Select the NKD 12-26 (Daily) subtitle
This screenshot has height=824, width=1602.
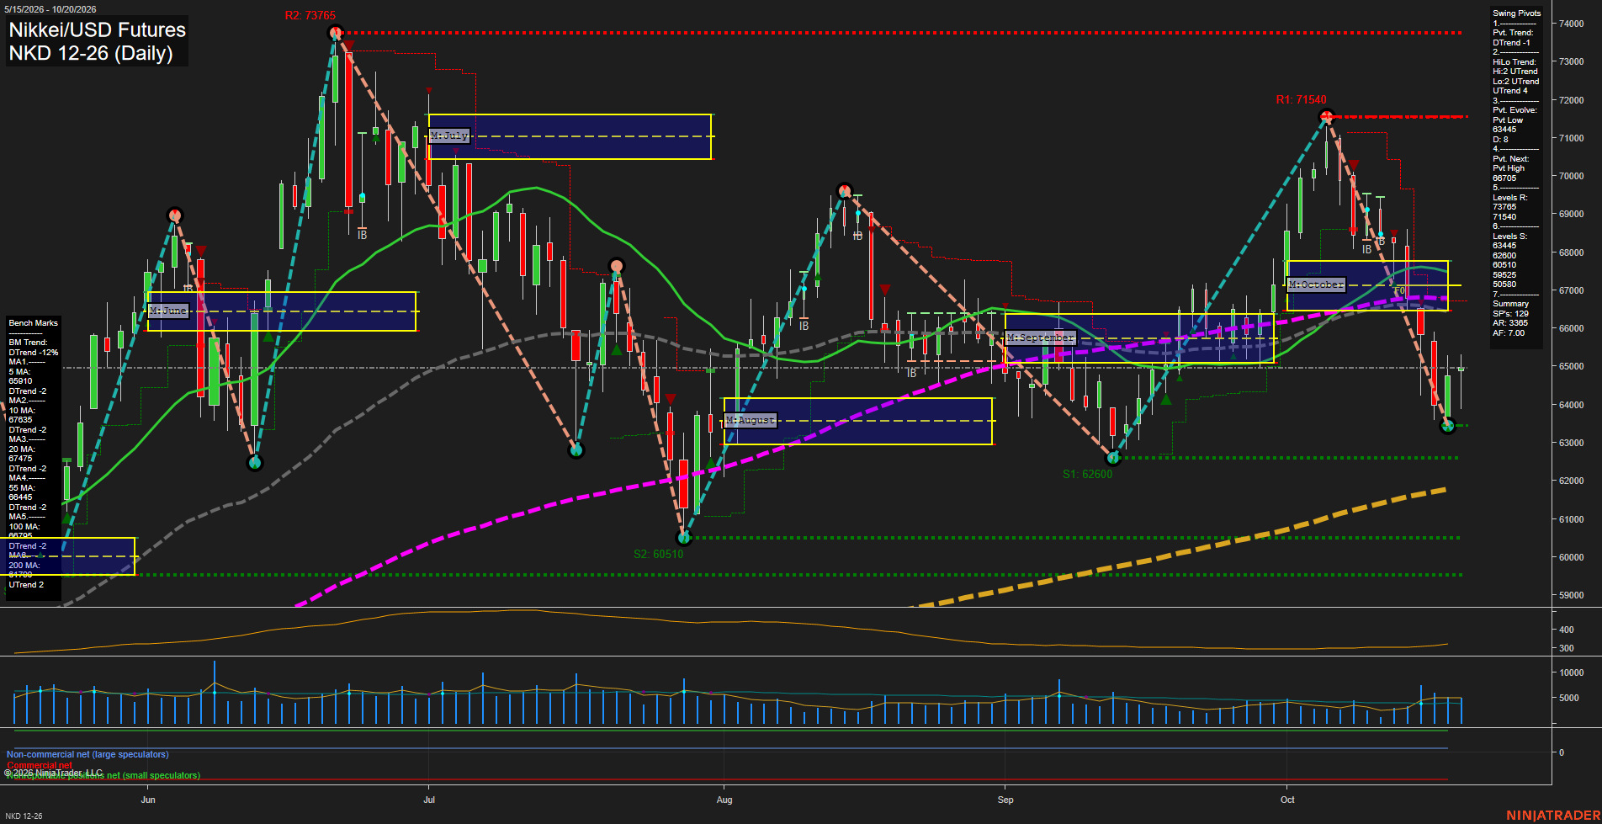[91, 53]
